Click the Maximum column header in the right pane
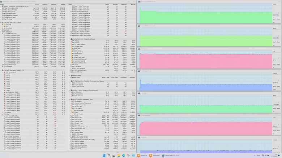282x158 pixels. pos(124,4)
